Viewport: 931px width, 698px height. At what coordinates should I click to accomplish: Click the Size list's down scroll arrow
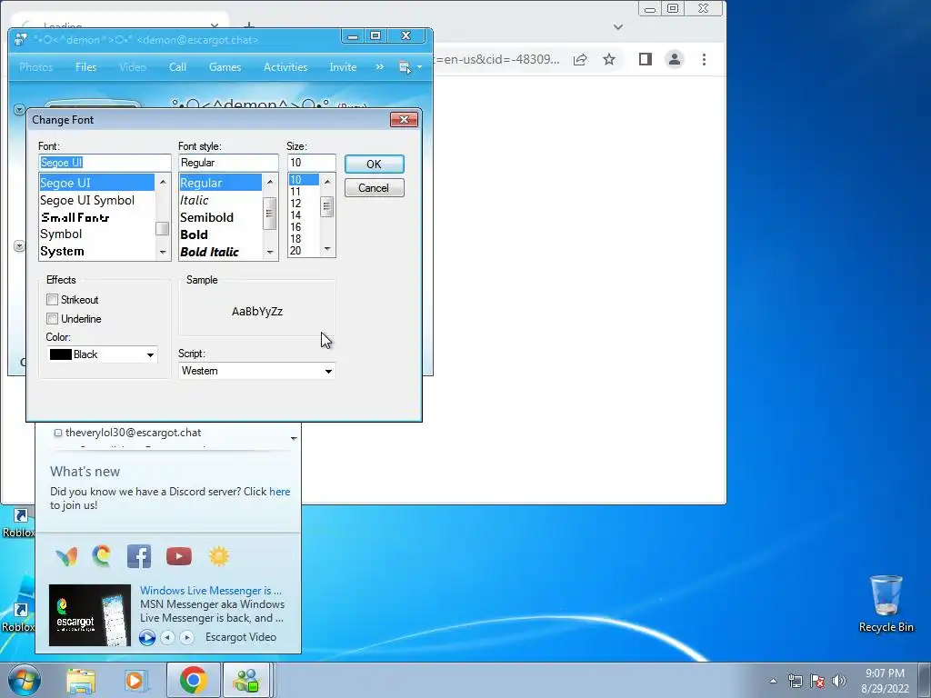pyautogui.click(x=327, y=249)
